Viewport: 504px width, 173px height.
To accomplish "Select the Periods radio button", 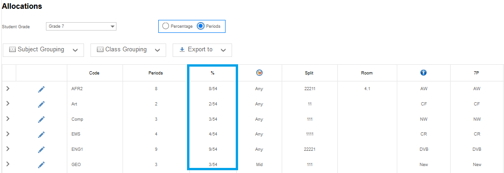I will pos(200,26).
